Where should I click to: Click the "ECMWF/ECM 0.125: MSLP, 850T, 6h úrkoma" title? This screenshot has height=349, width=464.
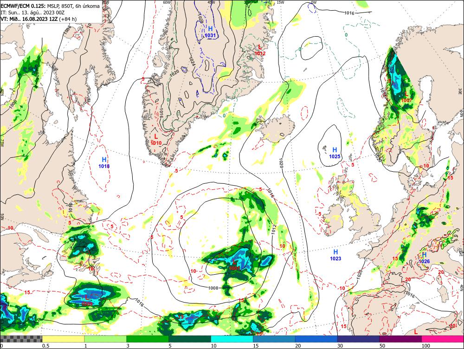[x=50, y=6]
